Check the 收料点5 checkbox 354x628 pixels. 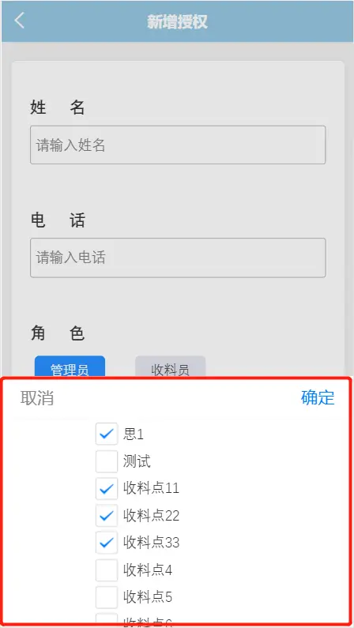click(x=107, y=597)
